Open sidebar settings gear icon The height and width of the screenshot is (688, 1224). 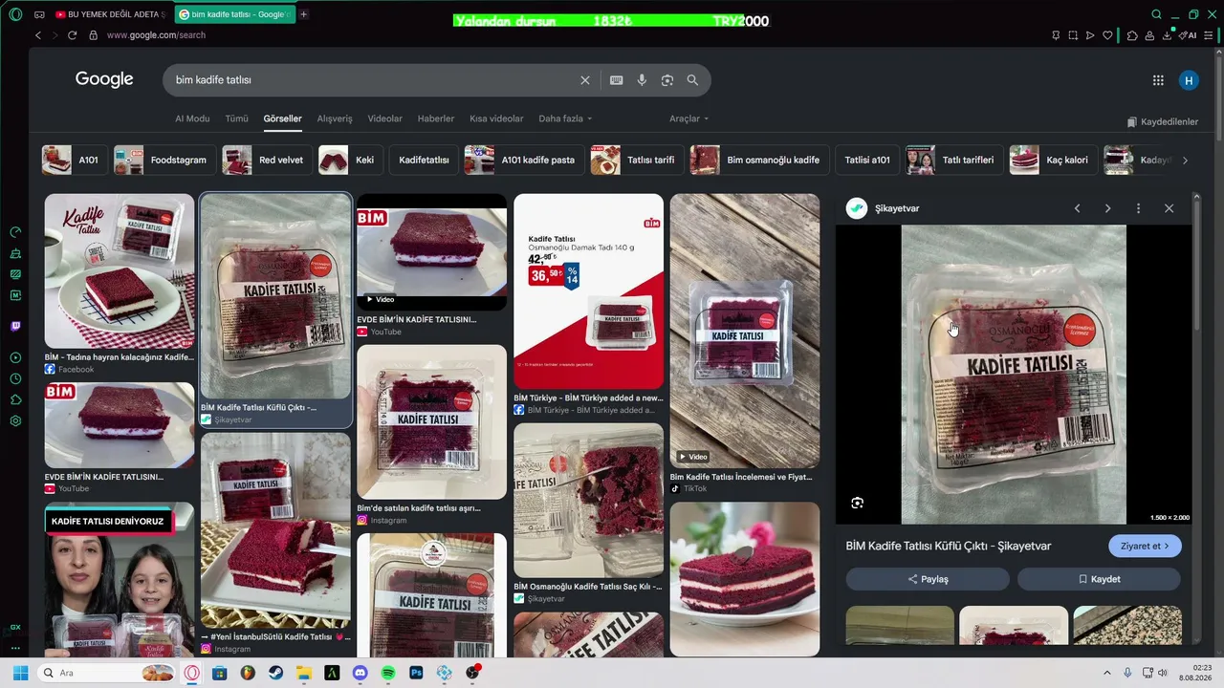point(15,421)
